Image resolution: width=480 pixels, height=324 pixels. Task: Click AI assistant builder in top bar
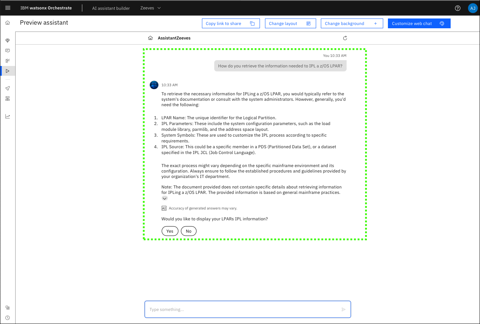click(111, 8)
